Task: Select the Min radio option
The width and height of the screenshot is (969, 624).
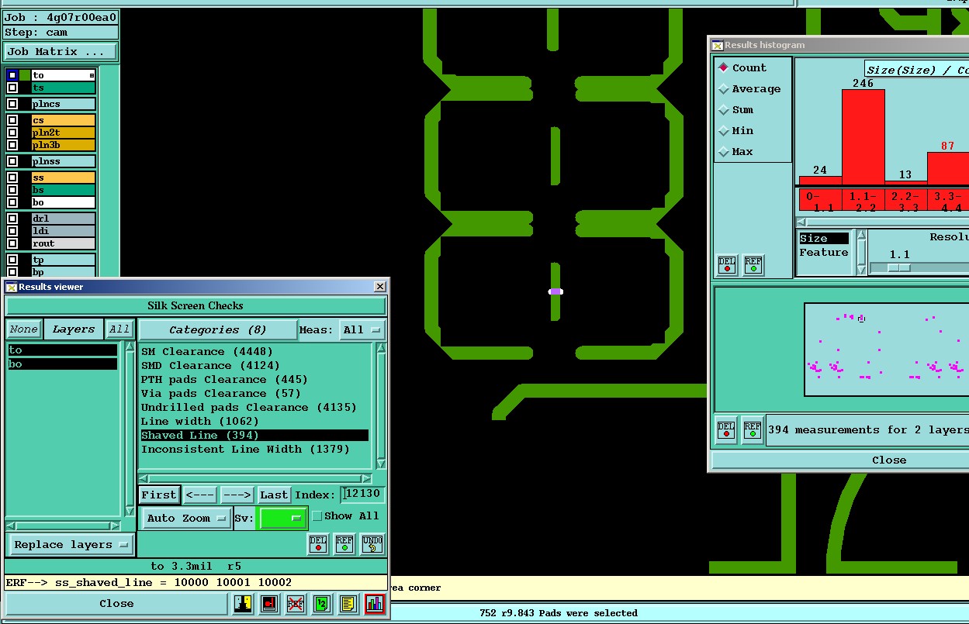Action: 724,130
